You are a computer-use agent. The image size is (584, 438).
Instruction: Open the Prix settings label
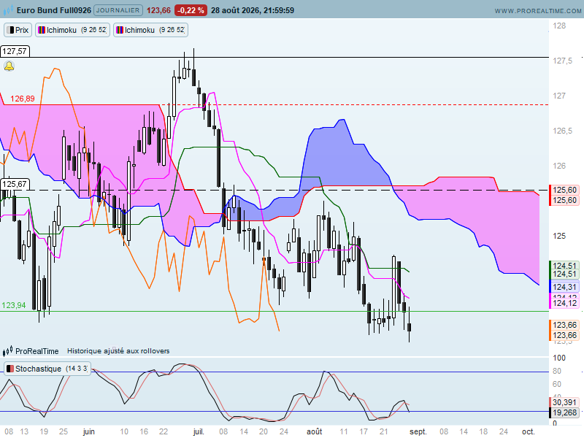point(18,30)
